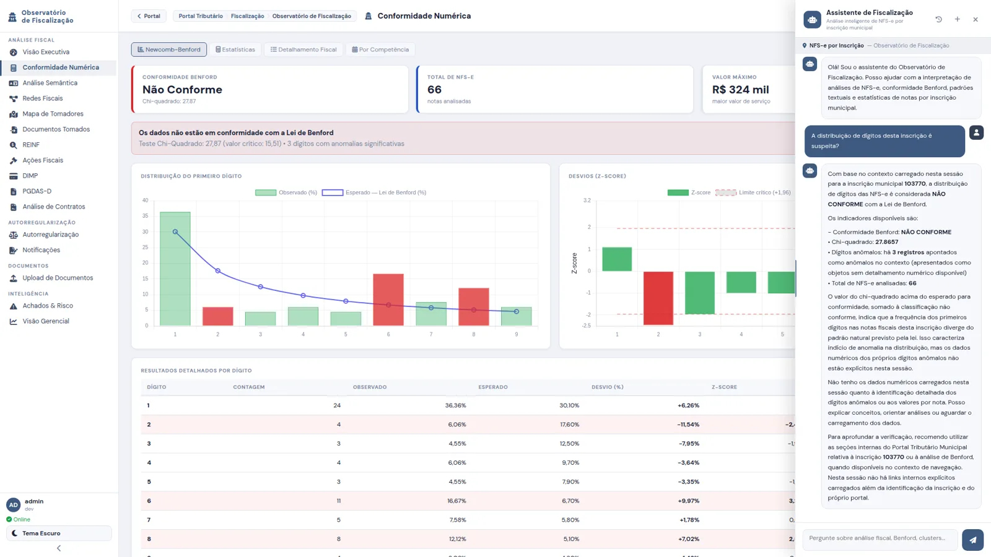The height and width of the screenshot is (557, 991).
Task: Switch to the Estatísticas tab
Action: pyautogui.click(x=235, y=50)
